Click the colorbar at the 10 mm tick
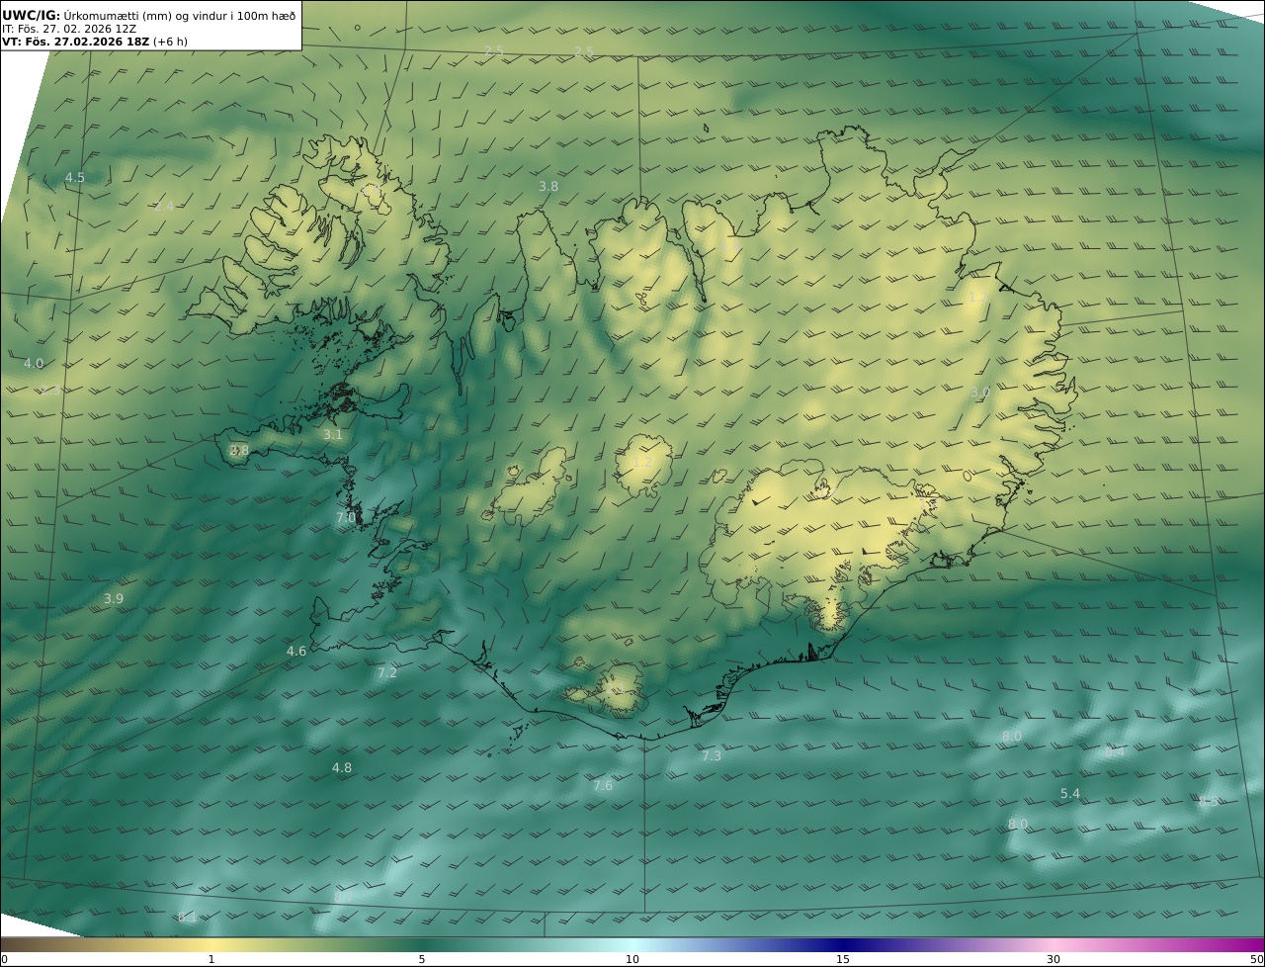Viewport: 1265px width, 967px height. (632, 946)
